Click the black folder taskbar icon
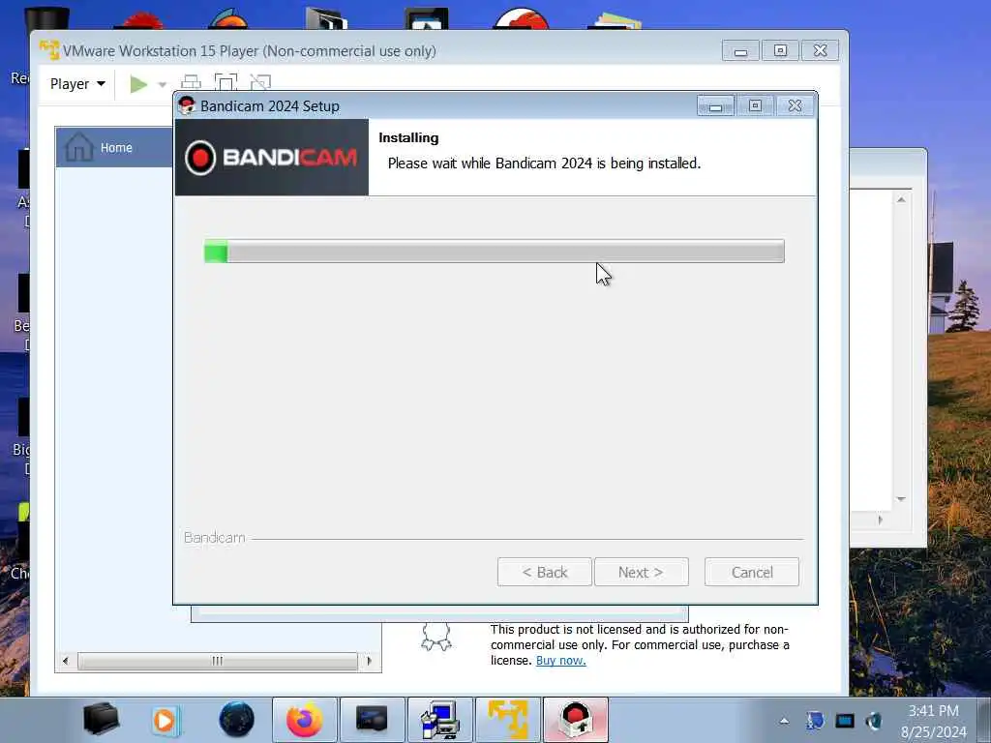This screenshot has width=991, height=743. (x=101, y=720)
